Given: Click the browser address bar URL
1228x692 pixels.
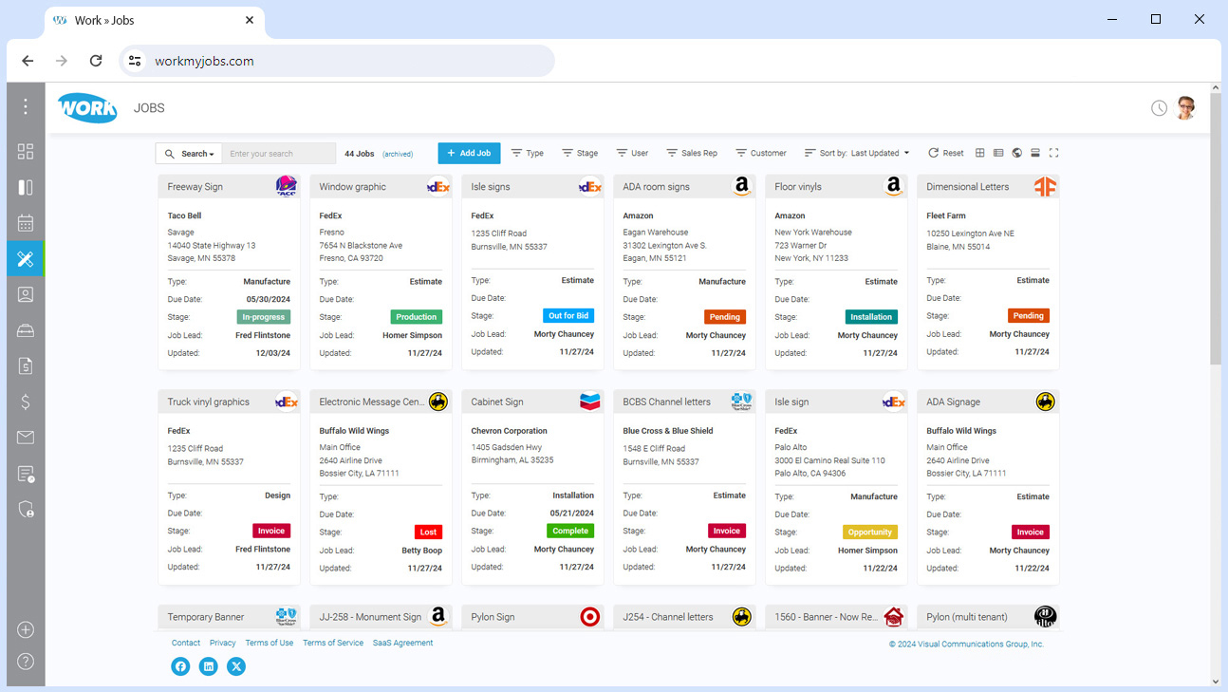Looking at the screenshot, I should (204, 61).
